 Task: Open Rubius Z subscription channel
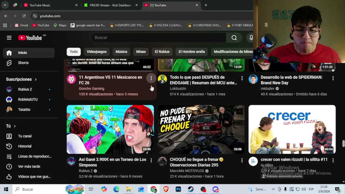coord(29,89)
